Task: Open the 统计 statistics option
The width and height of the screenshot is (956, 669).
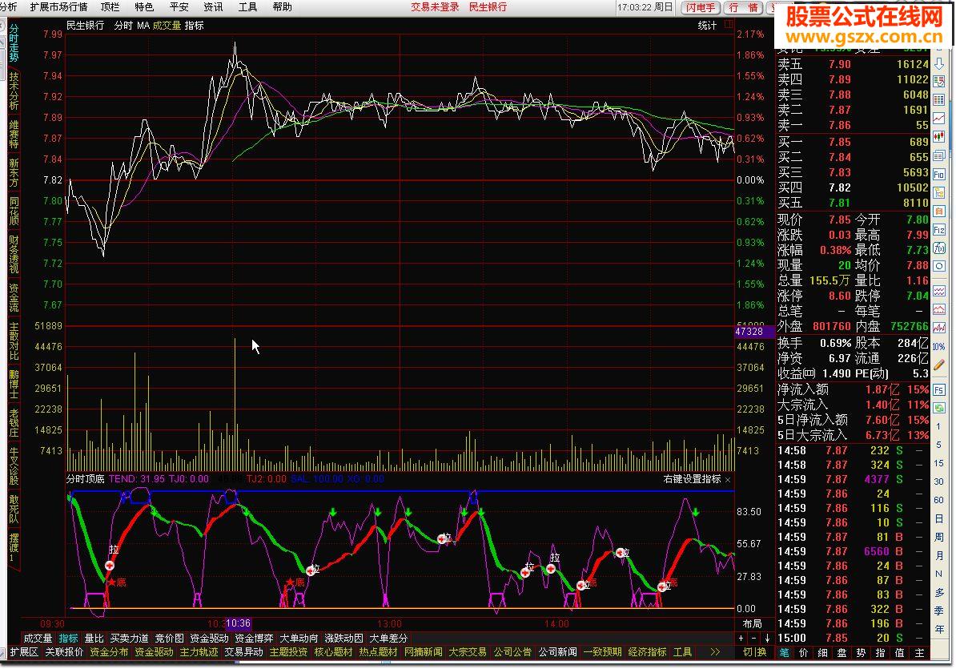Action: (x=707, y=25)
